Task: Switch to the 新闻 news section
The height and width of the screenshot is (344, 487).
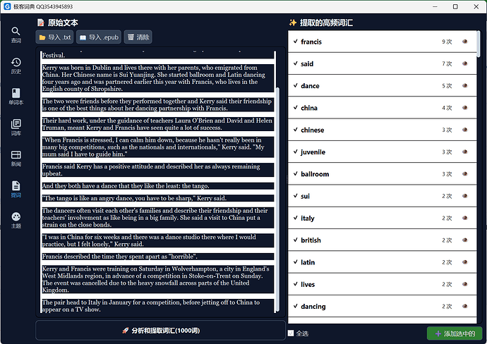Action: pyautogui.click(x=16, y=158)
